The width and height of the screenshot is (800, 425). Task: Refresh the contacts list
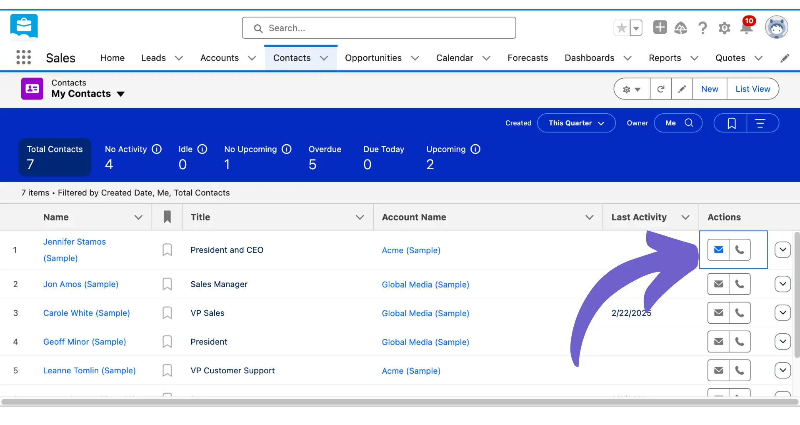(661, 89)
